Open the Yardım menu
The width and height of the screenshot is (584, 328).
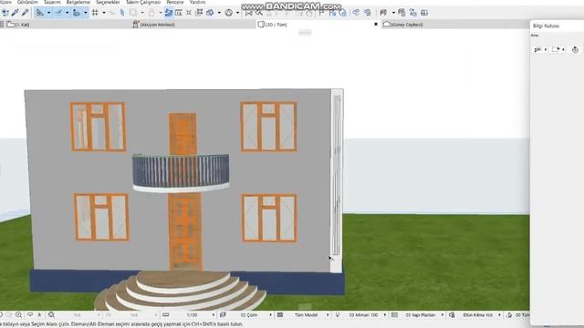point(197,2)
